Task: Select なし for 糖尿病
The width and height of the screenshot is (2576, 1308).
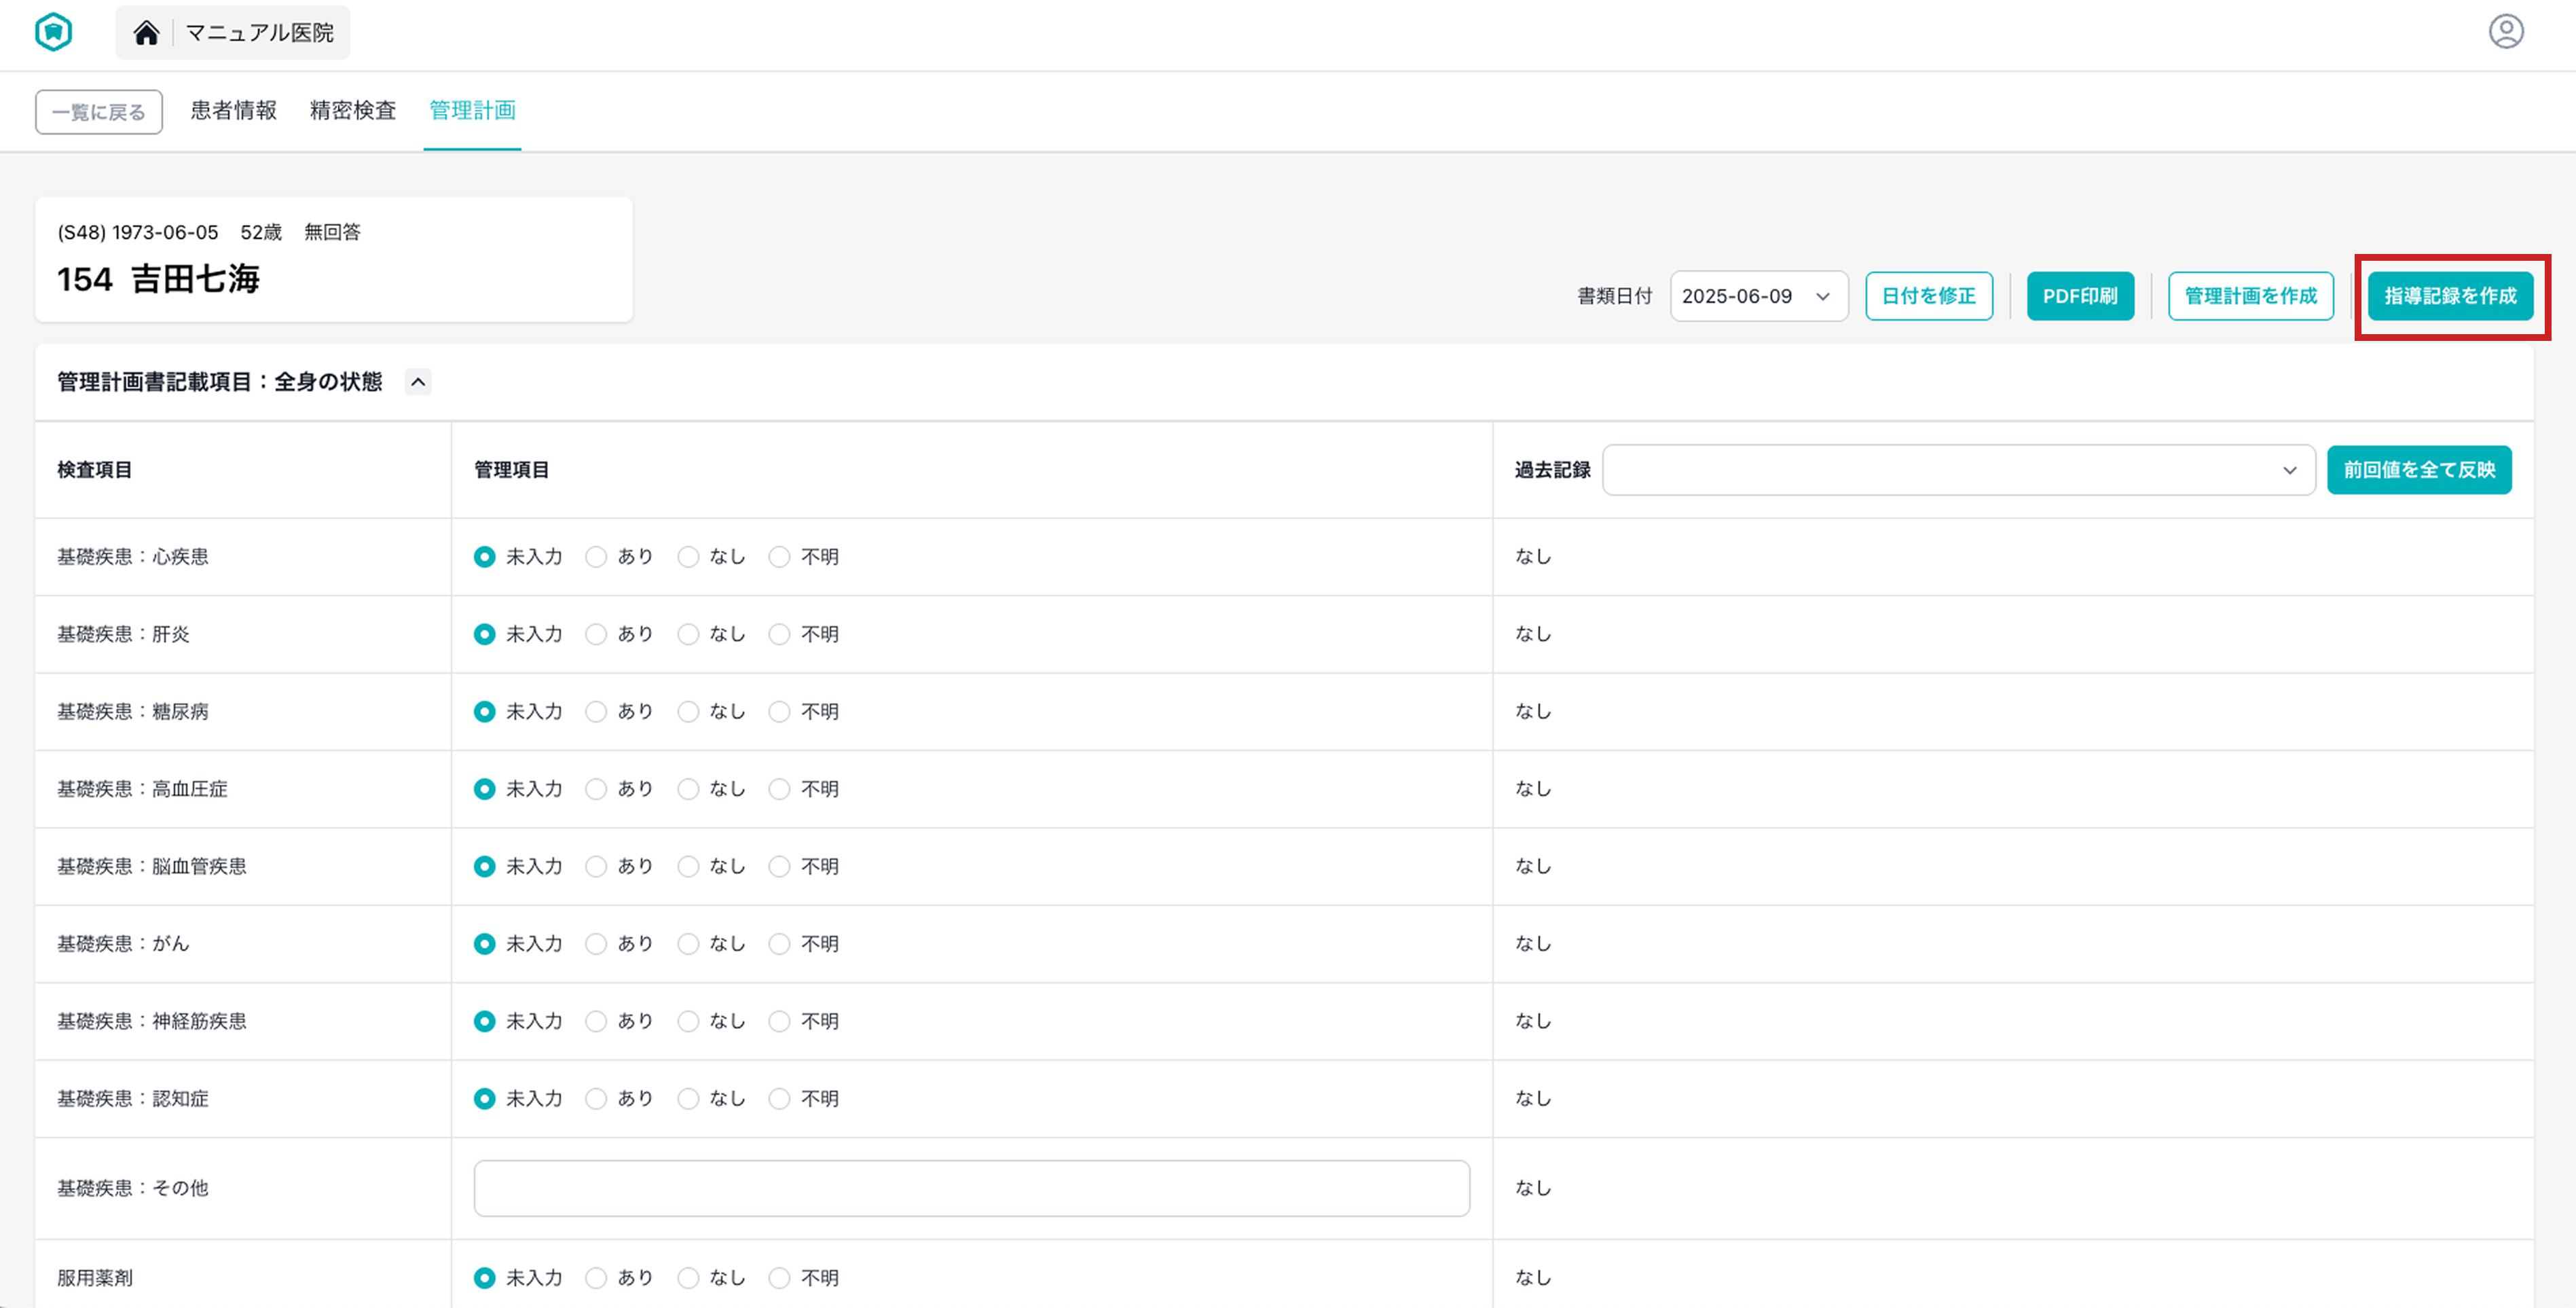Action: (x=688, y=712)
